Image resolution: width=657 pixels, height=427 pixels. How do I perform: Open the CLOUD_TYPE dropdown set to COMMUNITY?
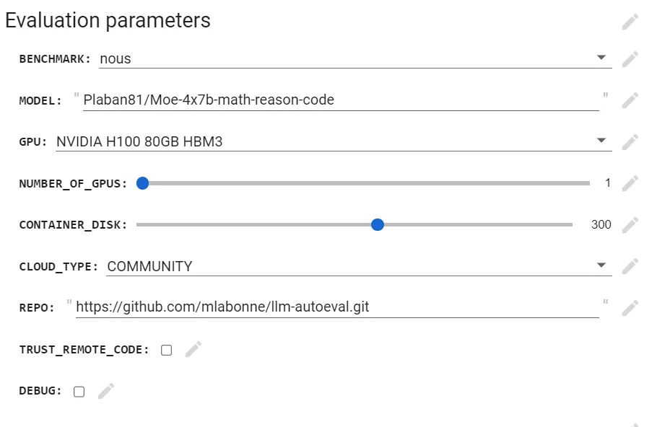tap(359, 266)
